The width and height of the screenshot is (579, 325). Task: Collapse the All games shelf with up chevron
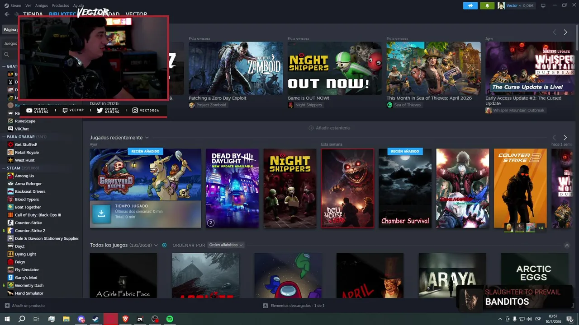click(x=567, y=245)
